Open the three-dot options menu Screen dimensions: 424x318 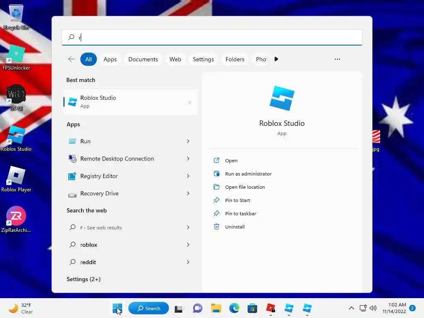pos(337,59)
